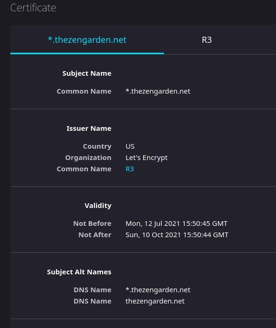This screenshot has height=328, width=276.
Task: Select the *.thezengarden.net certificate tab
Action: tap(87, 40)
